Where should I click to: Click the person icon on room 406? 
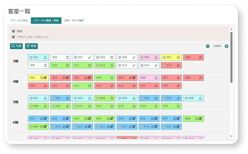click(156, 78)
